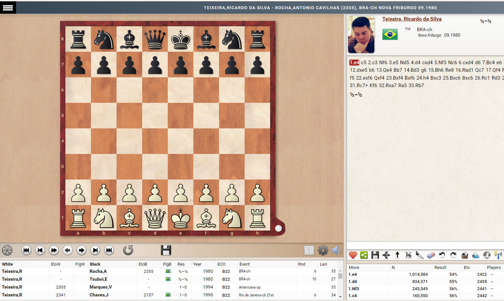Jump to the start of the game
Screen dimensions: 504x301
pyautogui.click(x=26, y=250)
